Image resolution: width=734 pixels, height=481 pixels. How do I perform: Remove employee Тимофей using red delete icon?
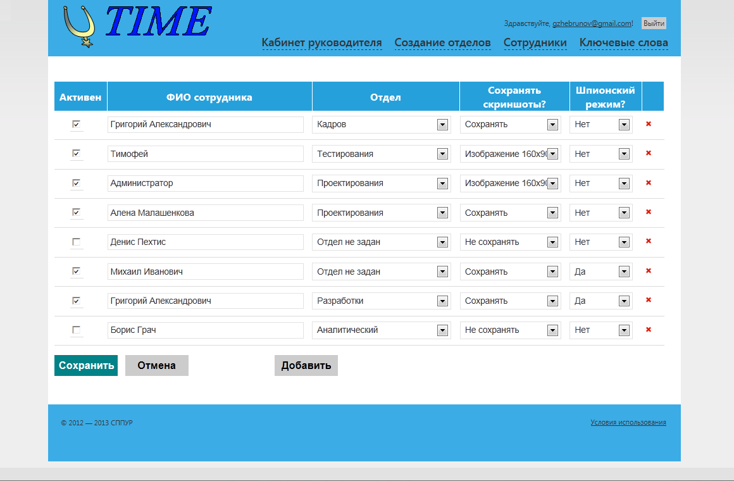tap(647, 153)
